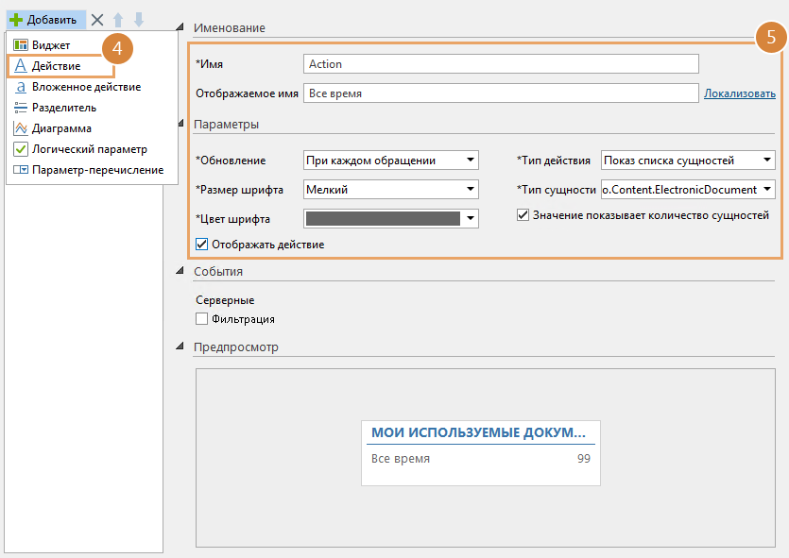Click МОИ ИСПОЛЬЗУЕМЫЕ ДОКУМ... preview header
Image resolution: width=789 pixels, height=558 pixels.
[x=478, y=432]
